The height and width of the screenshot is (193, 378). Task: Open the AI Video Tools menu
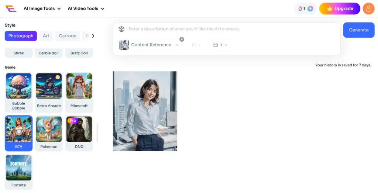pos(86,8)
